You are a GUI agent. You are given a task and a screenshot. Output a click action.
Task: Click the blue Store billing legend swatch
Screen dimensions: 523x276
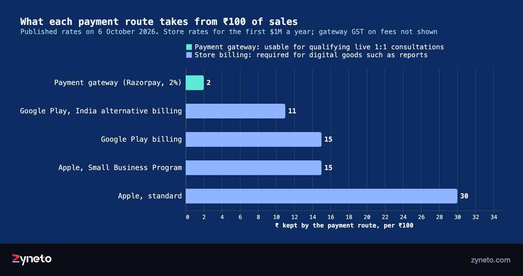189,55
